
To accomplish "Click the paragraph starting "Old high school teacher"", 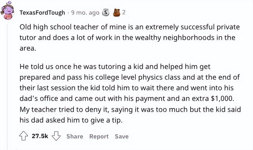I will tap(130, 38).
